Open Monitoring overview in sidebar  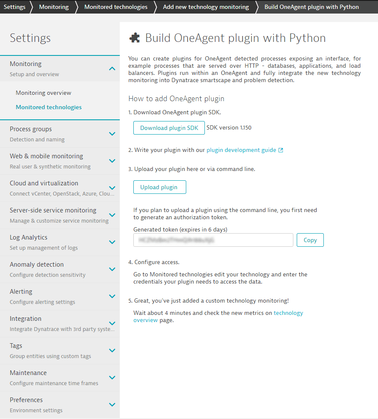click(43, 93)
